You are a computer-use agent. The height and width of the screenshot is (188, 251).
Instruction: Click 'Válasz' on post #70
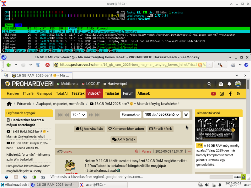(x=147, y=151)
